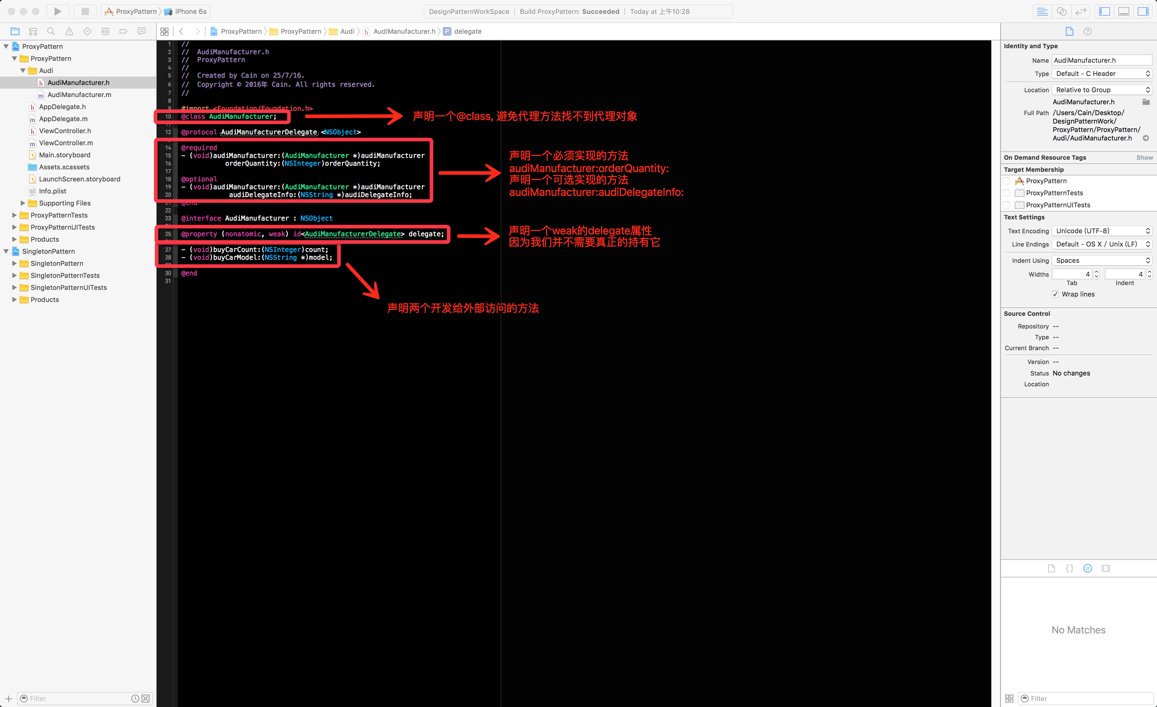Expand the SingletonPatternTests folder
This screenshot has width=1157, height=707.
[14, 275]
